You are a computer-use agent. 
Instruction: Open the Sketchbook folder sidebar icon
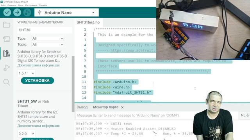[7, 25]
